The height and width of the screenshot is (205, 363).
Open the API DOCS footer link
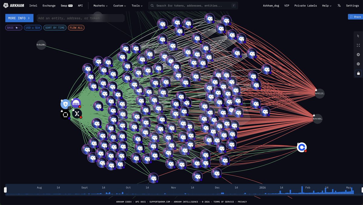click(140, 202)
